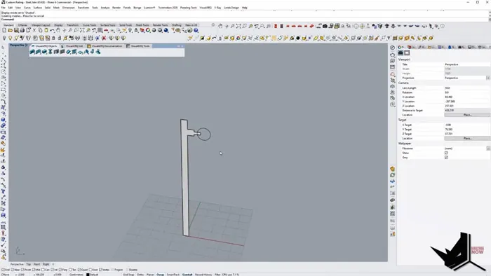Toggle Record History in the status bar
The height and width of the screenshot is (276, 491).
tap(203, 275)
